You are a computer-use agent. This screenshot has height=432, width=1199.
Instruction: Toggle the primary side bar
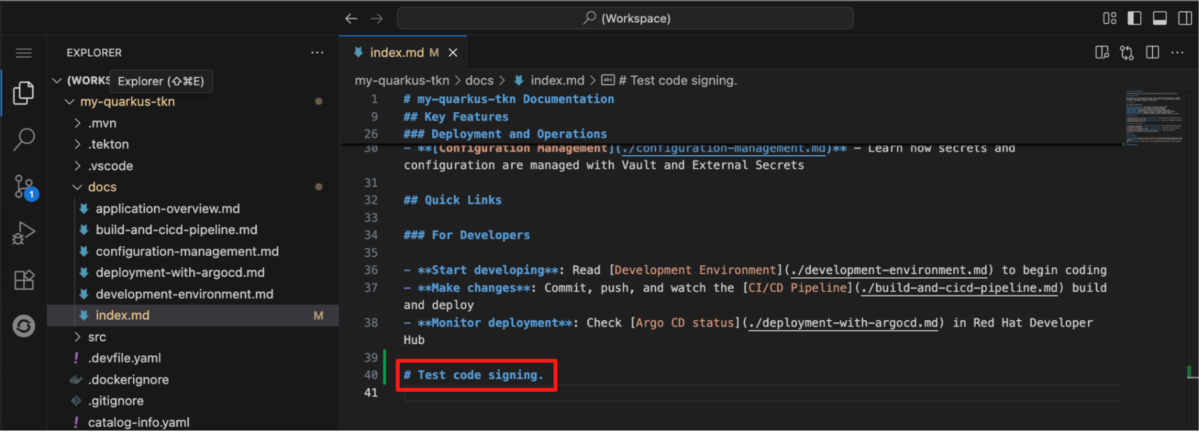click(x=1135, y=18)
